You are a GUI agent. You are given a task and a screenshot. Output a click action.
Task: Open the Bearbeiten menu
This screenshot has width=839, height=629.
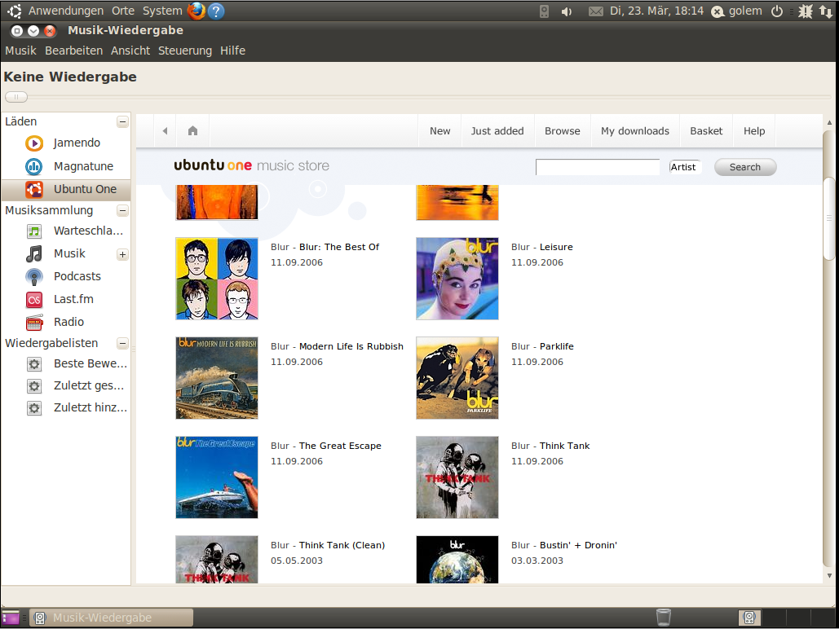point(74,51)
